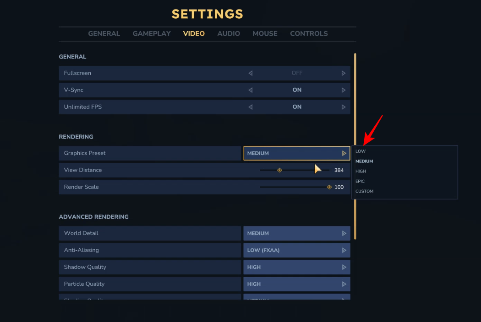Open the Controls settings tab

[x=309, y=33]
